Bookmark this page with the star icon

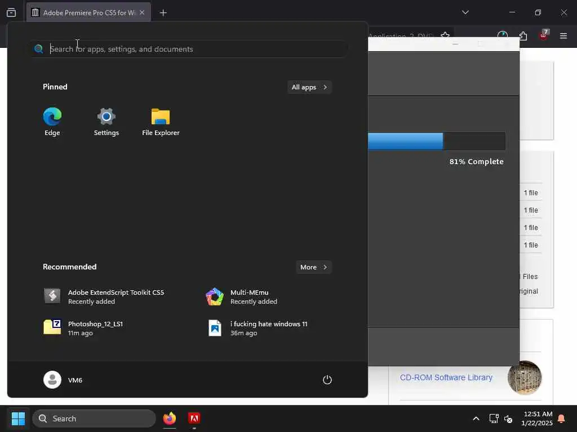point(445,35)
